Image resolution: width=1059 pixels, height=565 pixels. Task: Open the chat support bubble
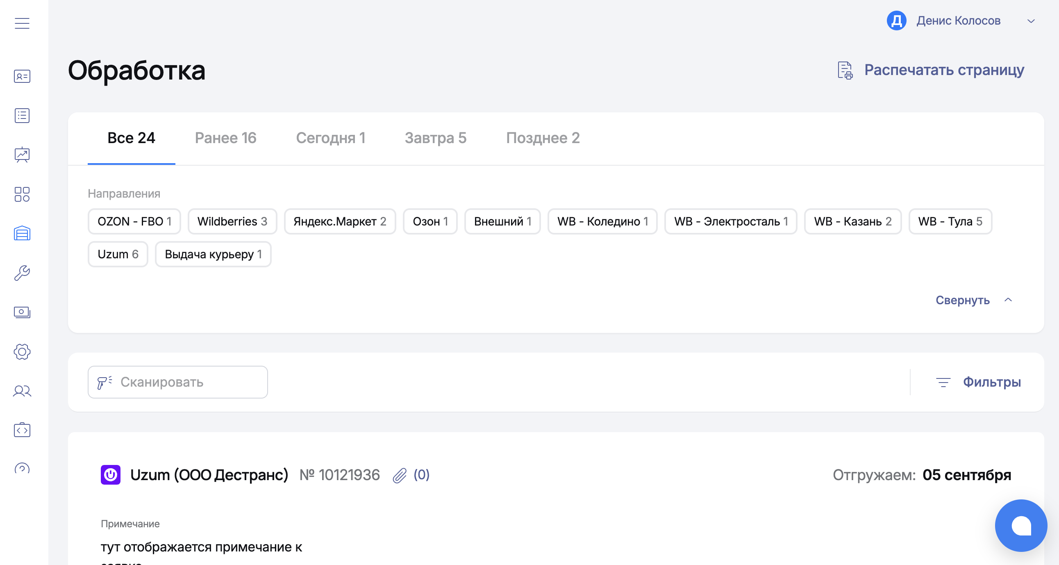coord(1021,525)
